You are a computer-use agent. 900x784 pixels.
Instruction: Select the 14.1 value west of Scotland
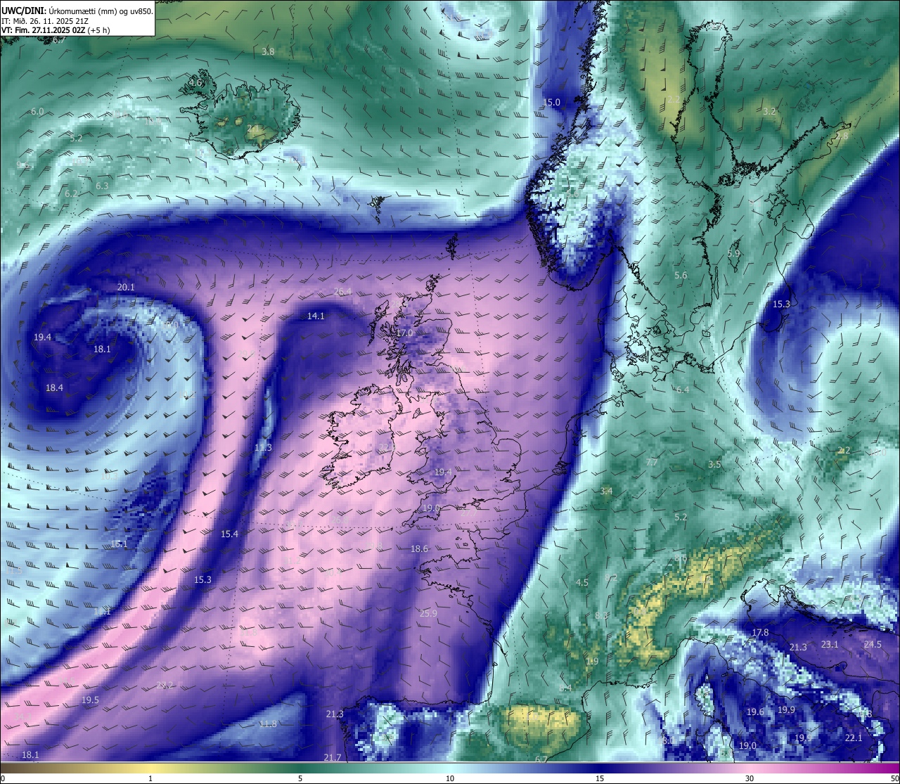(x=316, y=316)
